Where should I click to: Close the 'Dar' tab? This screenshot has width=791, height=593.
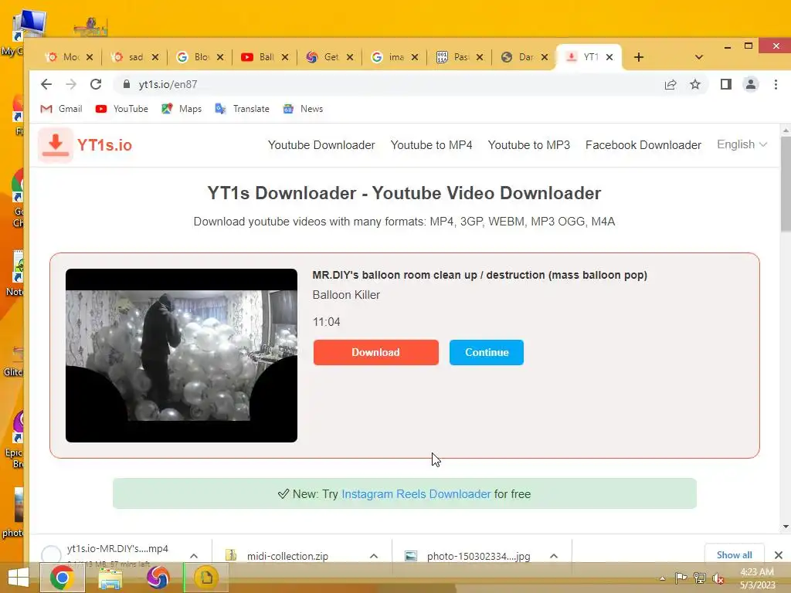pos(545,57)
